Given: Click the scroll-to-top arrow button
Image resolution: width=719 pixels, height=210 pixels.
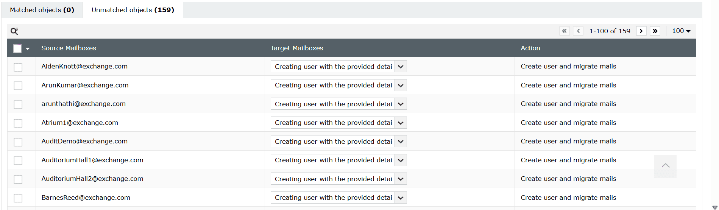Looking at the screenshot, I should click(x=665, y=166).
